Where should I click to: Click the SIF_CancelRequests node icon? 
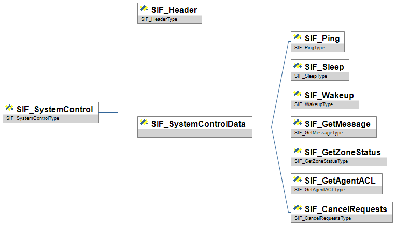pyautogui.click(x=298, y=209)
